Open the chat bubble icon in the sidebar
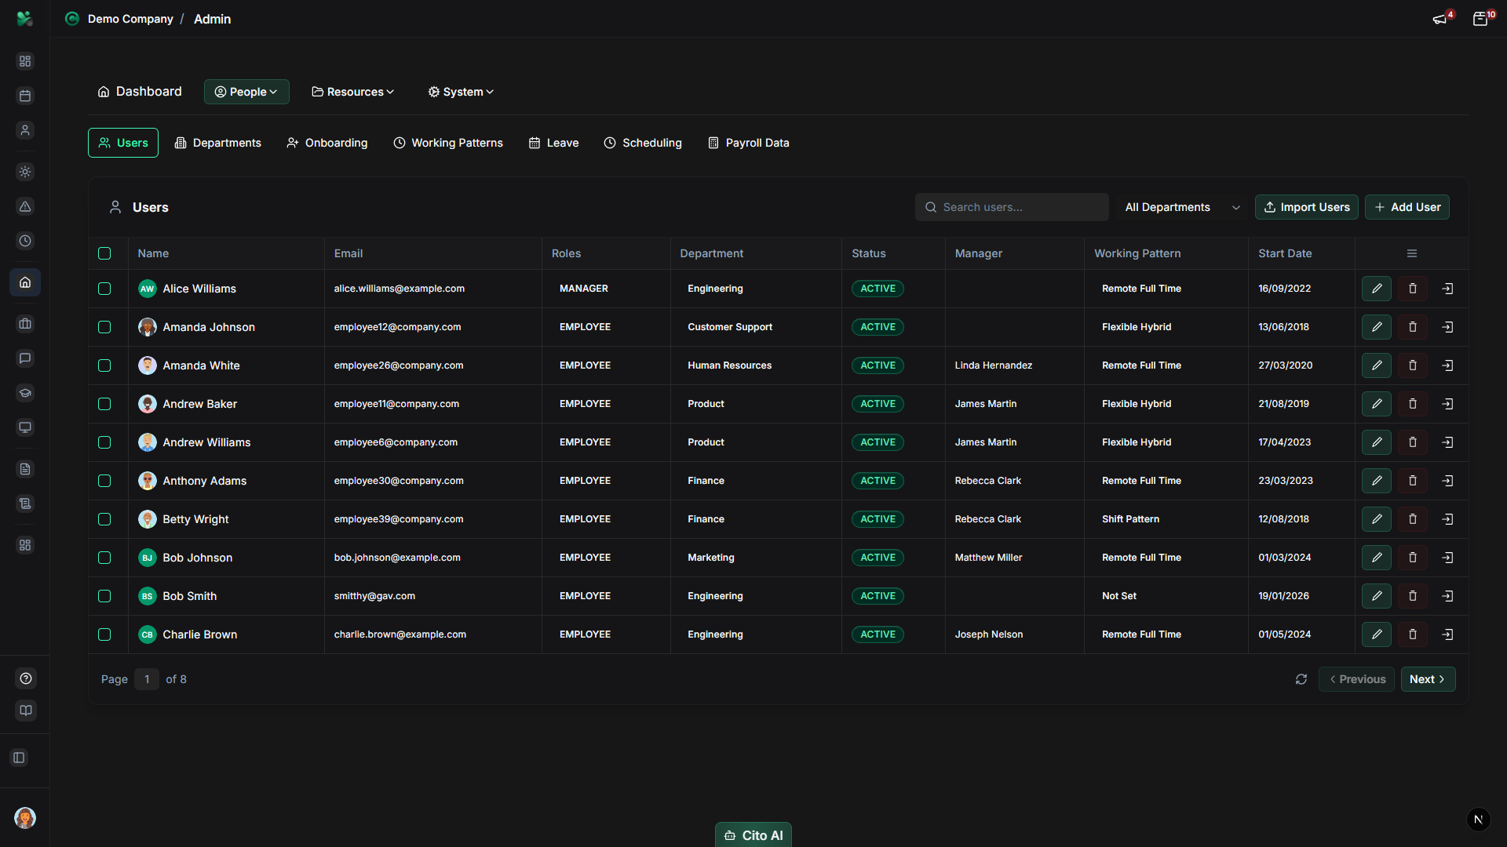 point(25,358)
